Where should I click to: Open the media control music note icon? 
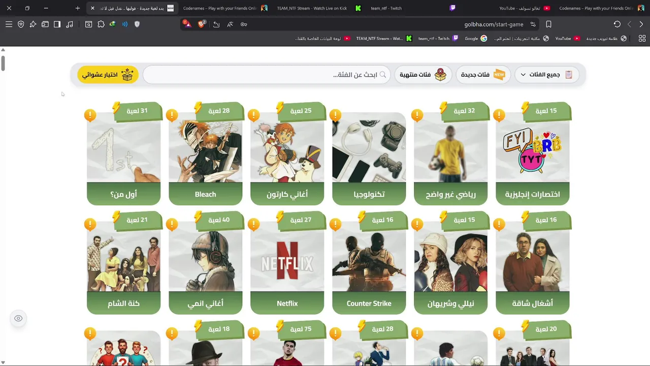tap(70, 24)
